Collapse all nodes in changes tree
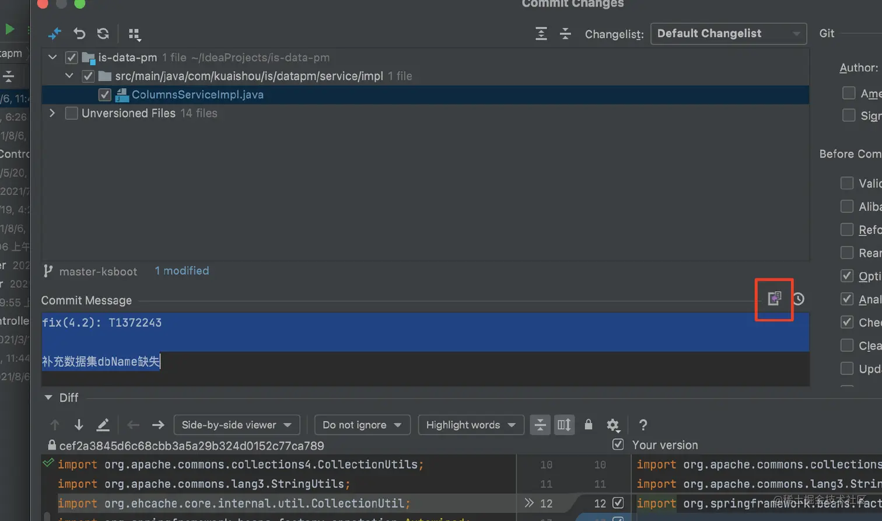 pos(565,34)
